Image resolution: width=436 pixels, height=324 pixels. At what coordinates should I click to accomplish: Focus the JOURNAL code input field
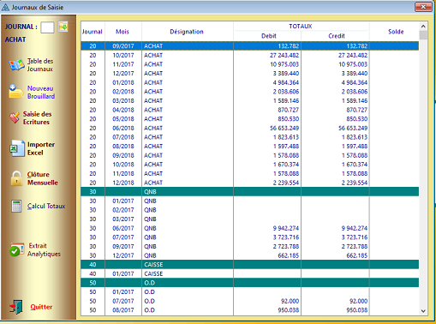coord(47,27)
